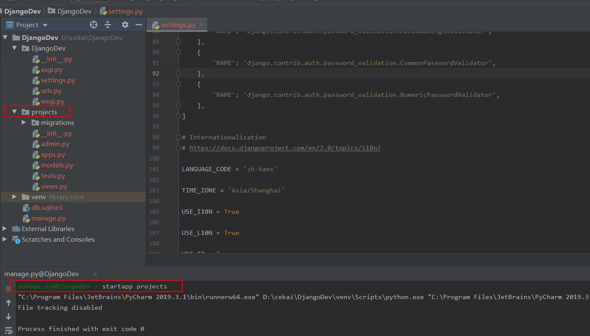Close the settings.py tab
The width and height of the screenshot is (590, 336).
[x=202, y=25]
